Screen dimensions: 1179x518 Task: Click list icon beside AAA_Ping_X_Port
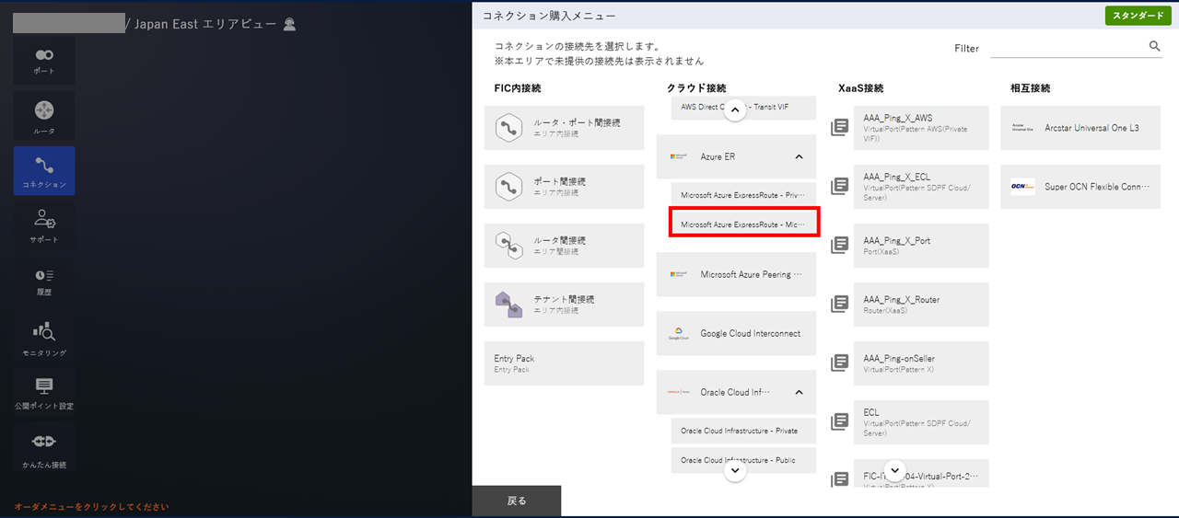(839, 245)
